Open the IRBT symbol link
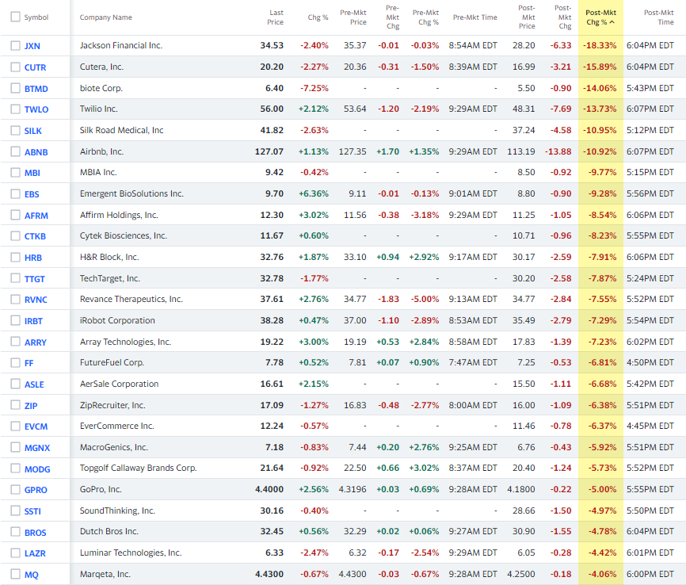The width and height of the screenshot is (686, 585). click(33, 321)
